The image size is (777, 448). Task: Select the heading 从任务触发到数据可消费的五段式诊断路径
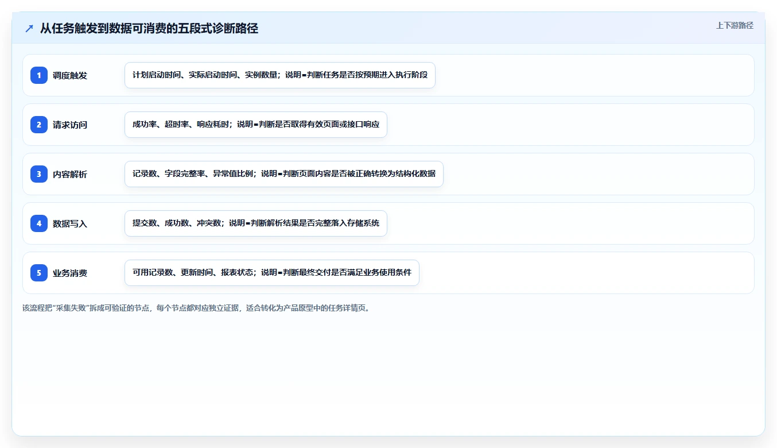149,29
